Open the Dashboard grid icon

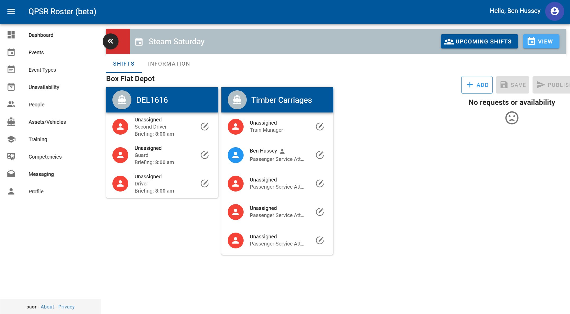[11, 35]
